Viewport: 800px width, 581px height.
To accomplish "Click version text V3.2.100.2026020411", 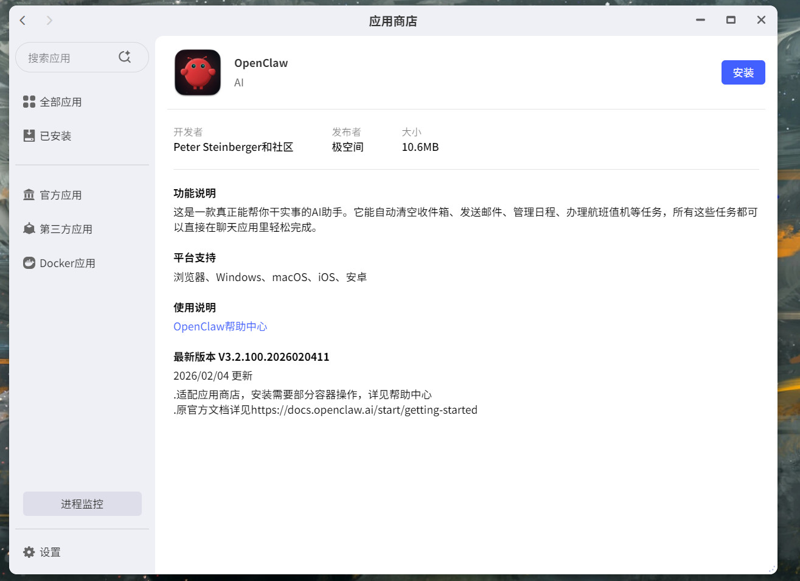I will tap(274, 357).
